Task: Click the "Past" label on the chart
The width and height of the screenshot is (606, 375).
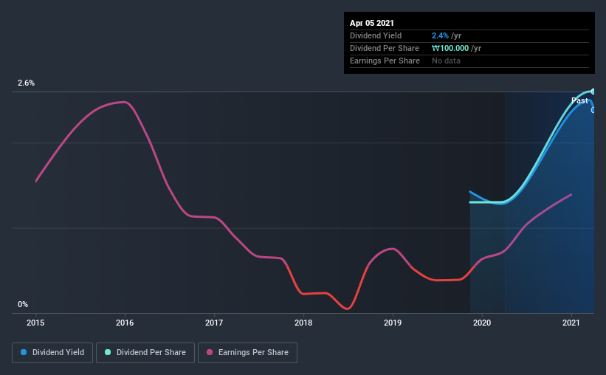Action: tap(579, 100)
